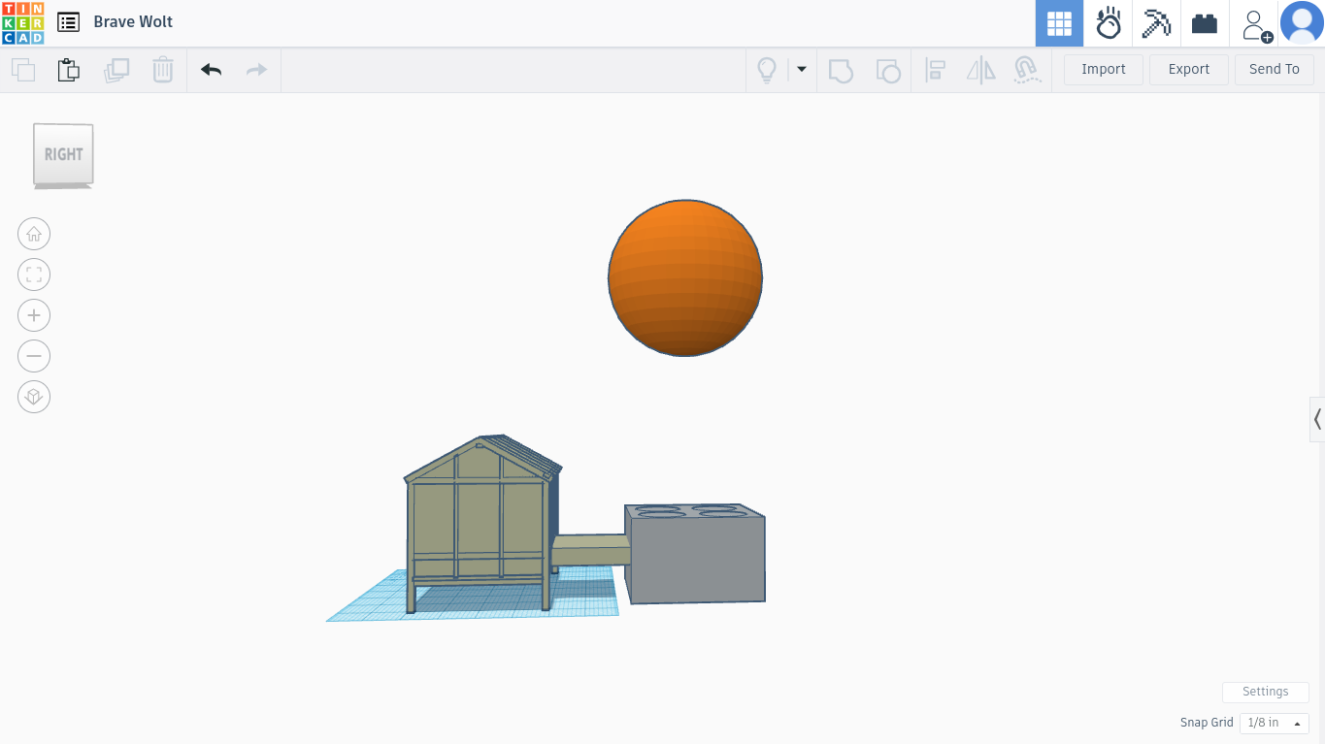Screen dimensions: 1325x744
Task: Click the Send To button
Action: point(1275,69)
